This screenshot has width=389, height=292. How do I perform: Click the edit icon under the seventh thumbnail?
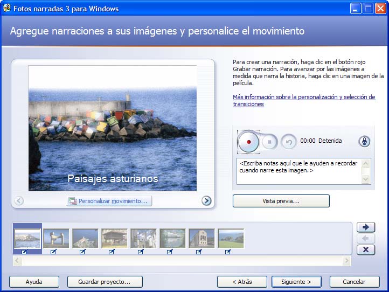coord(199,252)
